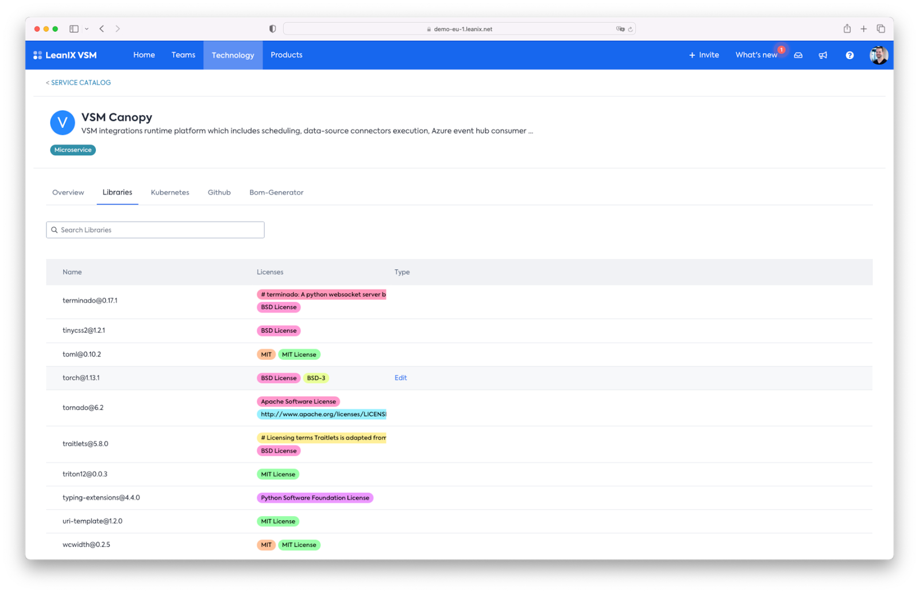Select library name toml@0.10.2
Viewport: 919px width, 593px height.
[x=82, y=354]
